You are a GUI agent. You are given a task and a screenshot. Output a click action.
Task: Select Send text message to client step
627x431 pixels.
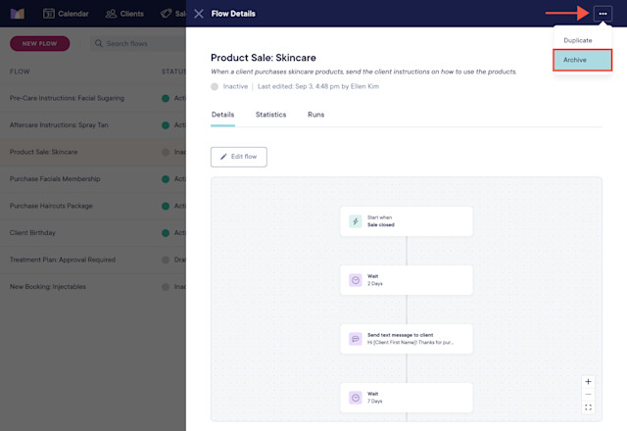click(x=407, y=339)
